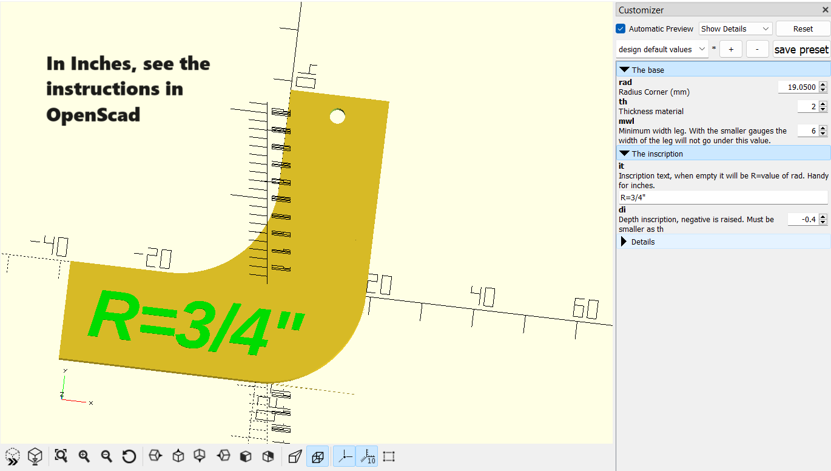The width and height of the screenshot is (831, 471).
Task: Switch to the Top view icon
Action: pos(178,456)
